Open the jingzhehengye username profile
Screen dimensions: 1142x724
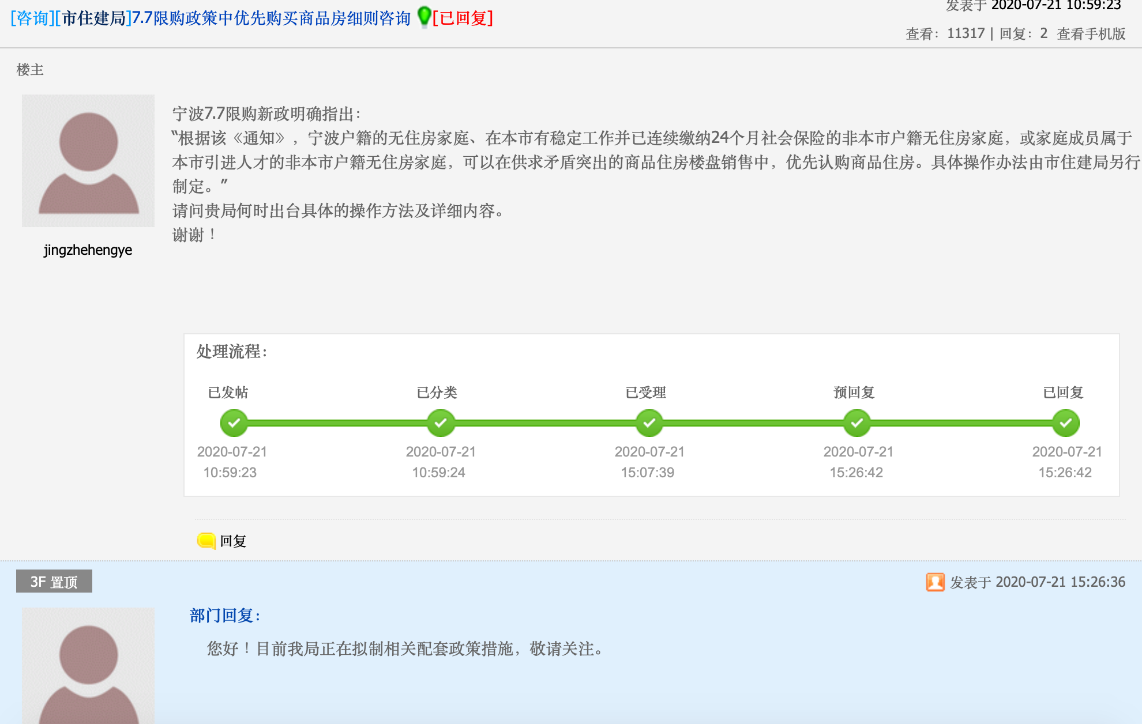click(88, 250)
